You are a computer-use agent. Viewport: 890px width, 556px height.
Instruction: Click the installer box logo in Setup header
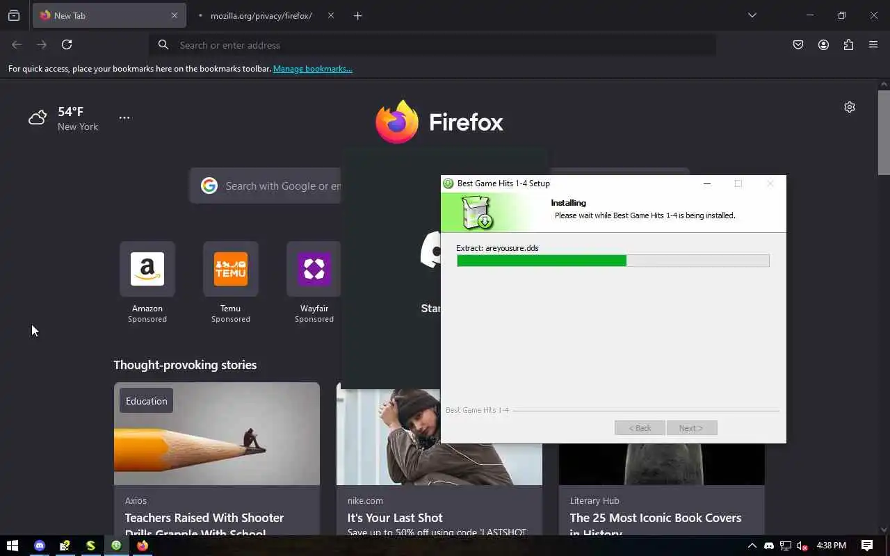[x=478, y=212]
